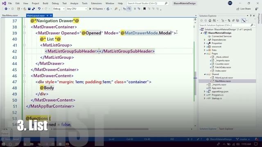
Task: Collapse the Pages folder
Action: 205,53
